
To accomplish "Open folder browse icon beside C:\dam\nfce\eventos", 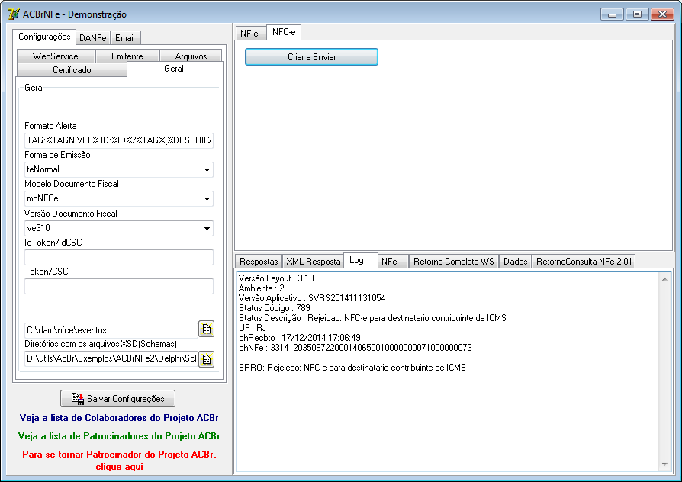I will pyautogui.click(x=207, y=329).
